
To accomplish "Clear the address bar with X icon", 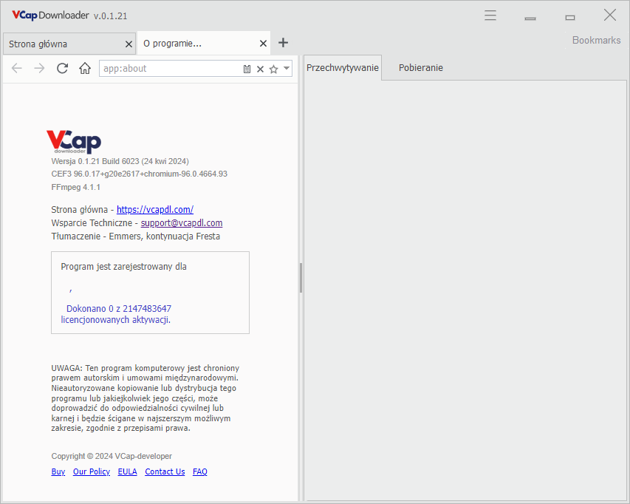I will [261, 69].
